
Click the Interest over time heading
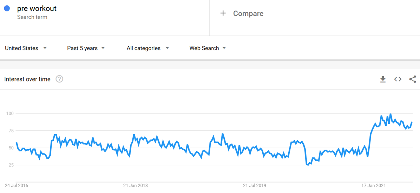coord(27,79)
